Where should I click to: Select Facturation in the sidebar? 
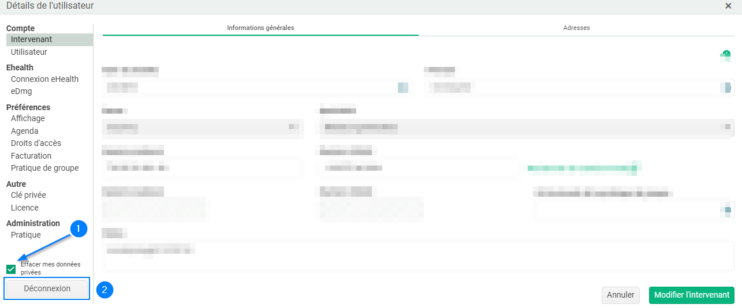pos(31,156)
